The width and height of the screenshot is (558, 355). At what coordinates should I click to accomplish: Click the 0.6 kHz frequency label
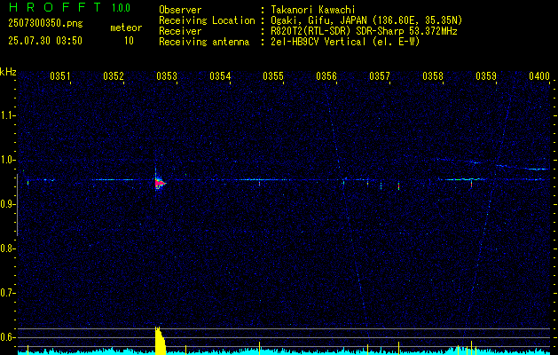pyautogui.click(x=7, y=337)
